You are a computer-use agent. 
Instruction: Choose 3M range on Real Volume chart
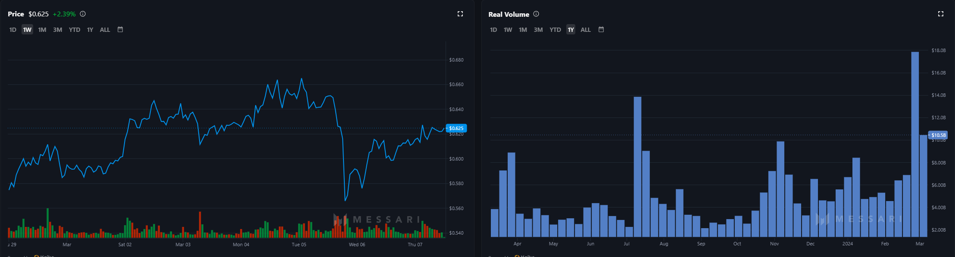click(538, 30)
